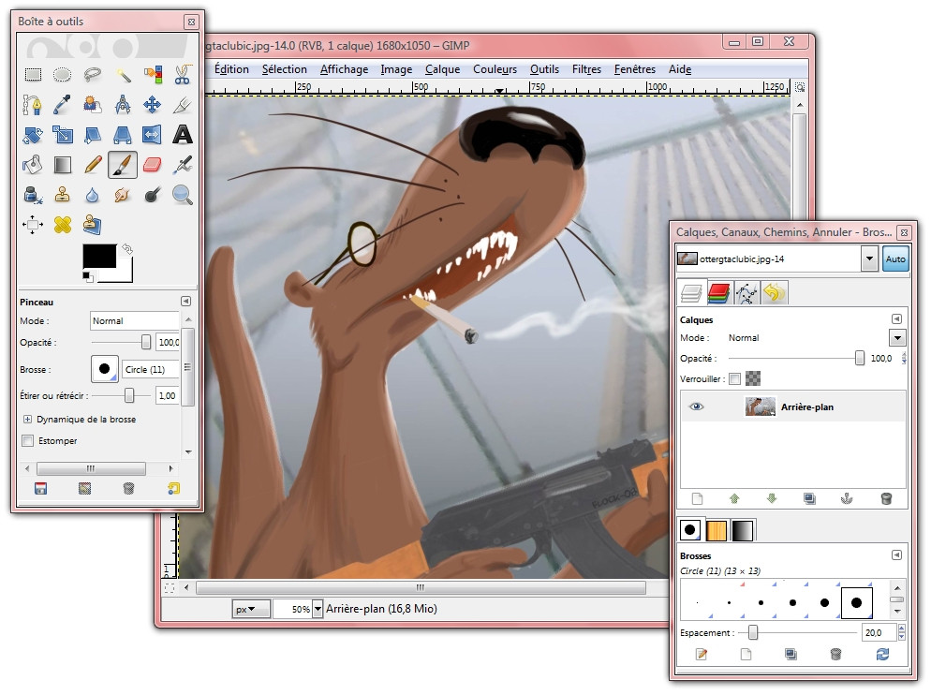Screen dimensions: 931x695
Task: Hide the Arrière-plan layer via eye icon
Action: tap(696, 407)
